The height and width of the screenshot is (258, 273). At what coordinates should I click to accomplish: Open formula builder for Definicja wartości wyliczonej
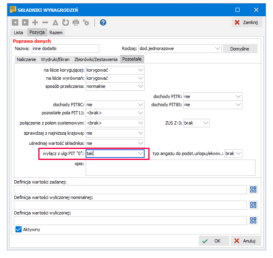pyautogui.click(x=253, y=221)
